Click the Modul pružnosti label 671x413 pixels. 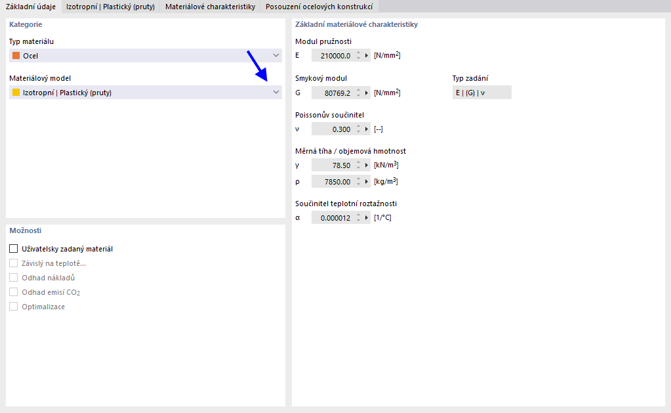coord(323,41)
